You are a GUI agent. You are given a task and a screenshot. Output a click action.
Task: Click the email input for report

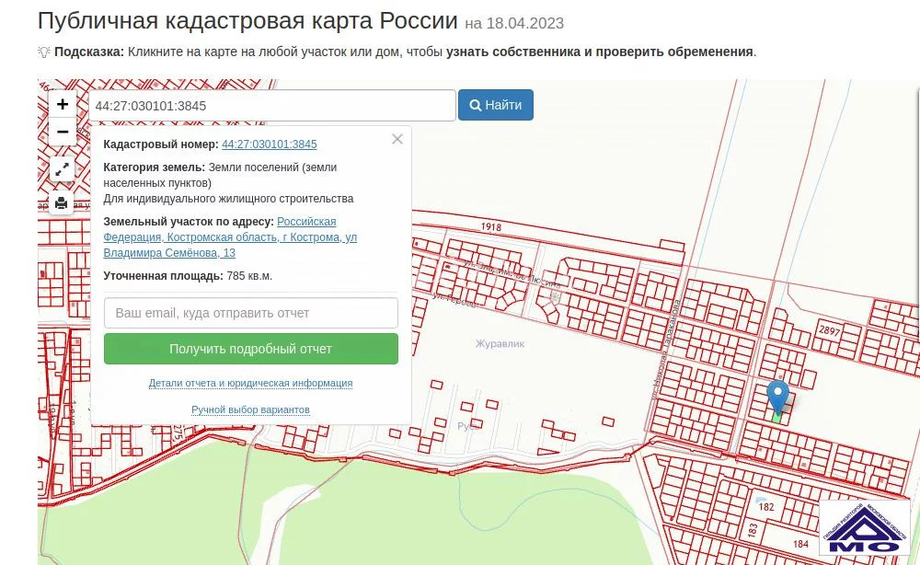(251, 313)
